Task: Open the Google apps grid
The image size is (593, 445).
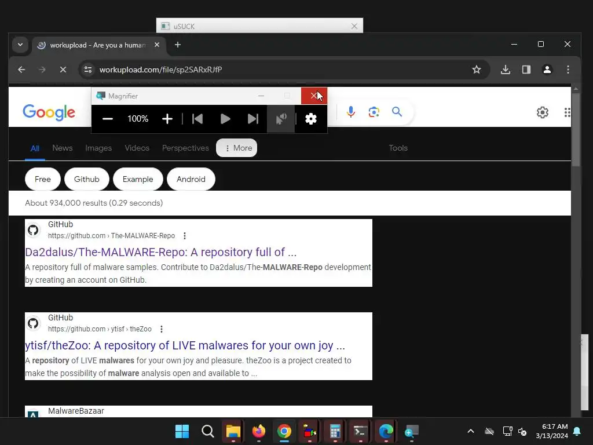Action: [567, 112]
